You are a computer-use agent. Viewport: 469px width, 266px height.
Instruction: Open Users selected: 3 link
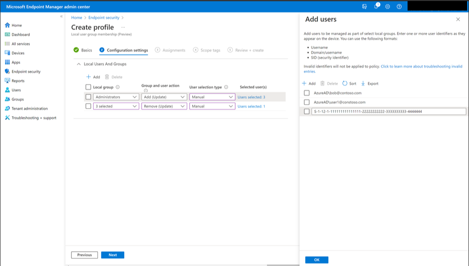pyautogui.click(x=251, y=97)
